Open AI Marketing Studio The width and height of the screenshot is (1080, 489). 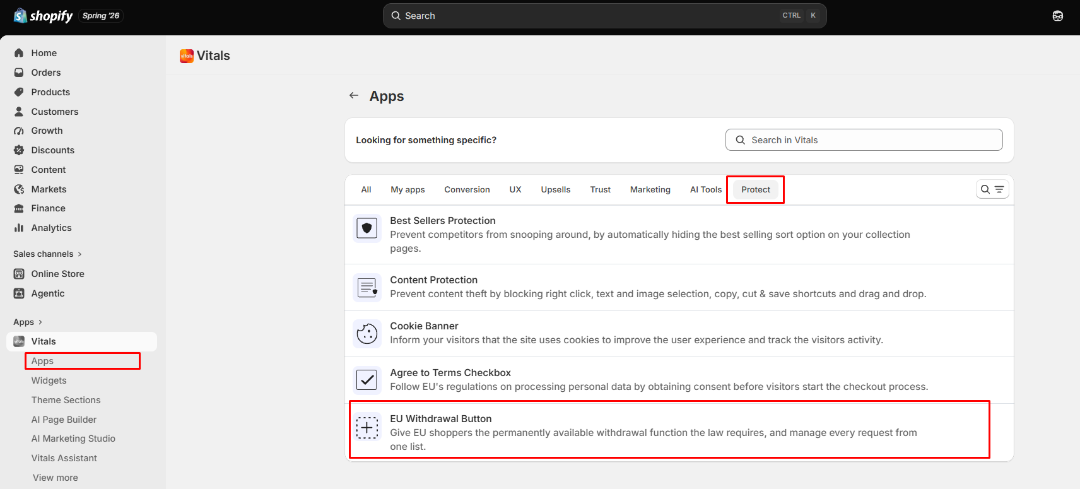pyautogui.click(x=73, y=439)
